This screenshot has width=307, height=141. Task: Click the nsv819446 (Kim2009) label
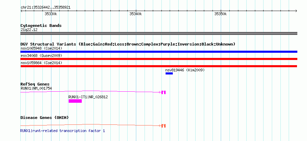pos(185,70)
